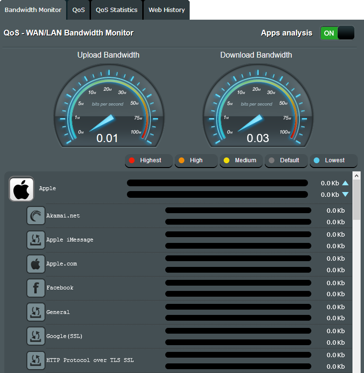Click the upload arrow icon for Apple
Viewport: 364px width, 373px height.
[x=345, y=183]
